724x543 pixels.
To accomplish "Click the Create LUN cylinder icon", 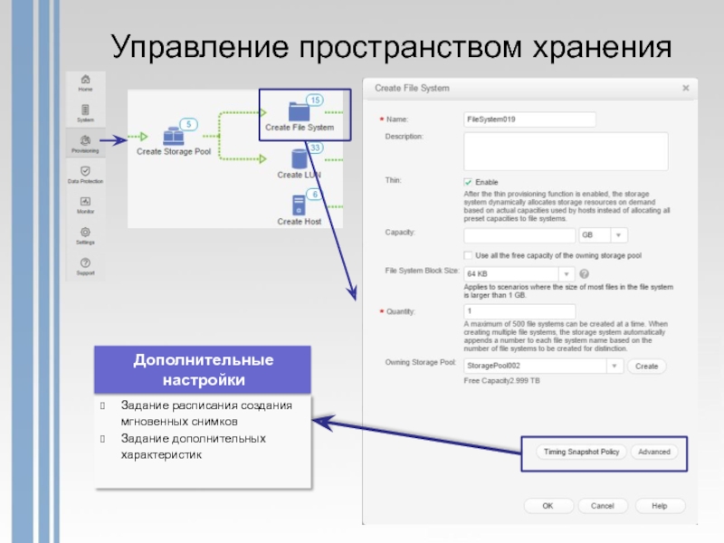I will [x=300, y=159].
